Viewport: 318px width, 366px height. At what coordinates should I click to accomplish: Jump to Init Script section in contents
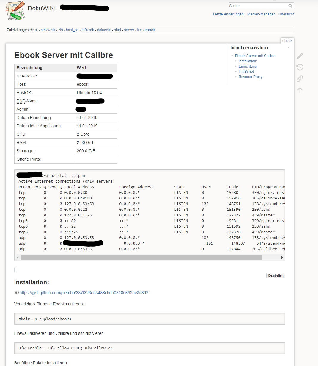tap(246, 72)
